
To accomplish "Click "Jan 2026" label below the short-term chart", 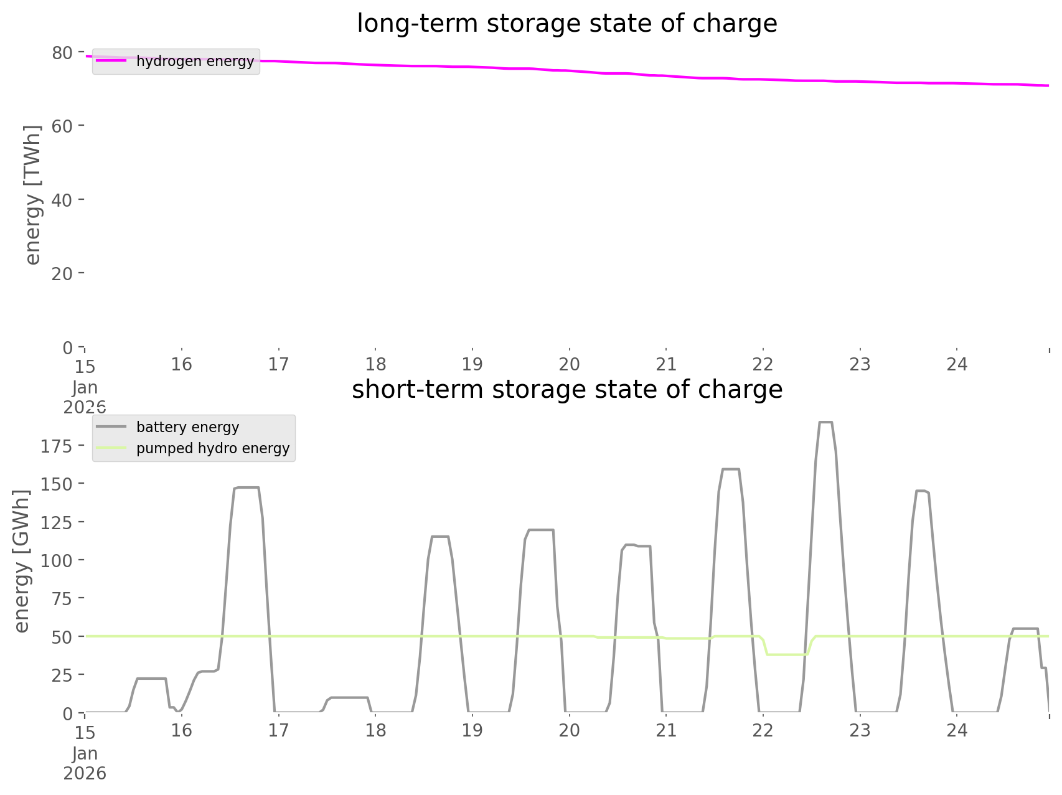I will pos(85,764).
